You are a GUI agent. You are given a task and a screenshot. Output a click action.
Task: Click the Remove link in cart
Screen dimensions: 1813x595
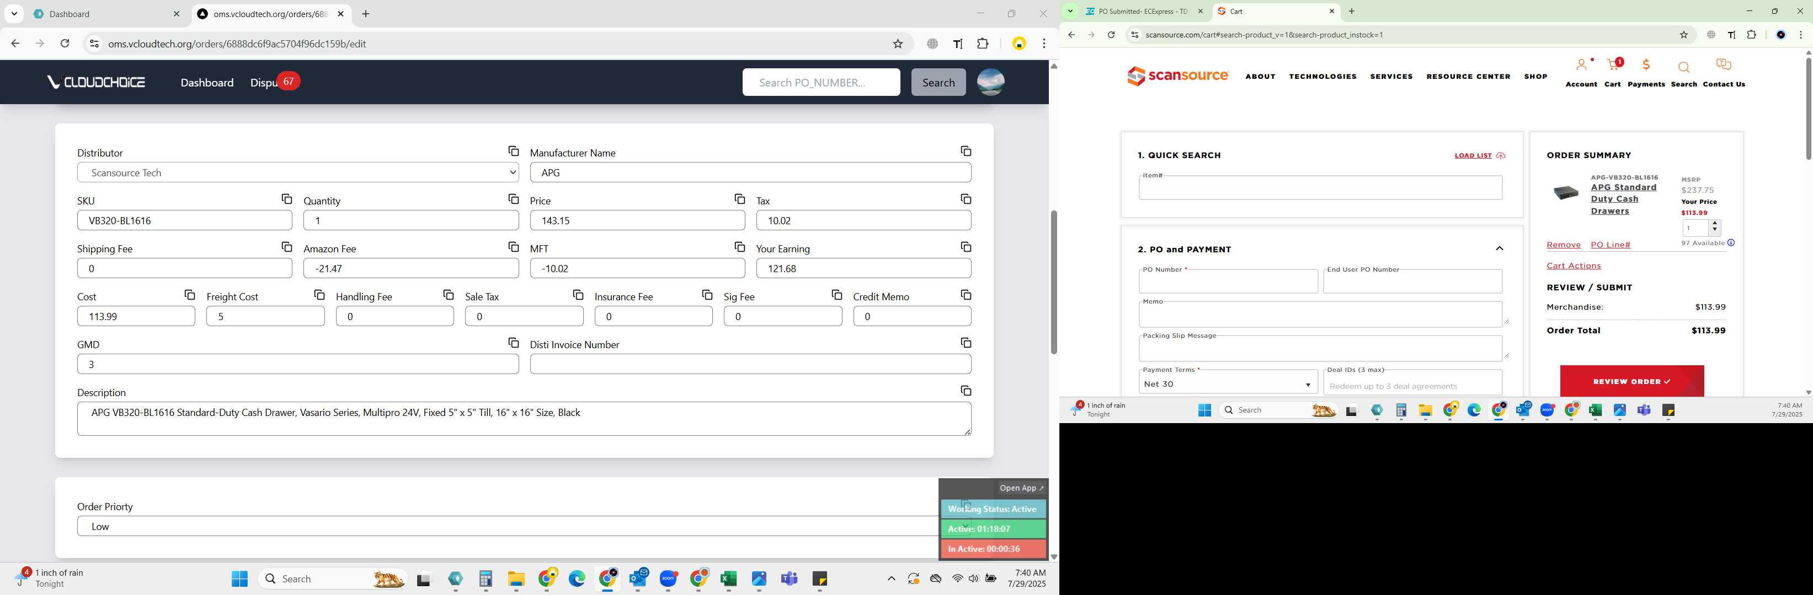(x=1563, y=245)
